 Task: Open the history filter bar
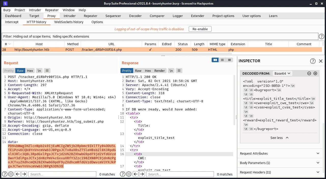[160, 36]
